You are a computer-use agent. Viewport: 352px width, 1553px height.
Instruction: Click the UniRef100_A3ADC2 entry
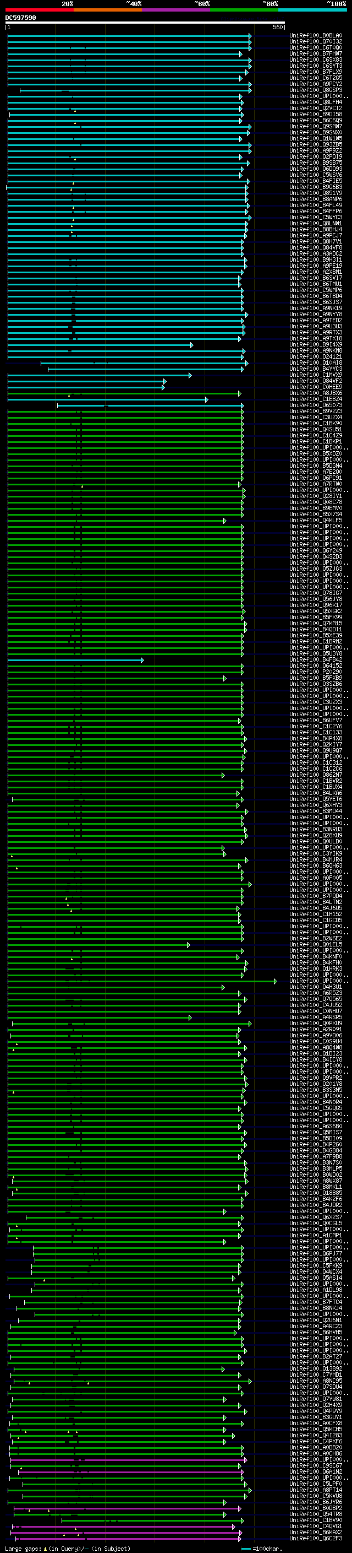[x=316, y=253]
